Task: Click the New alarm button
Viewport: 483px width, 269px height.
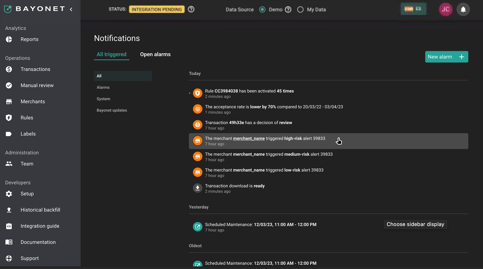Action: click(447, 57)
